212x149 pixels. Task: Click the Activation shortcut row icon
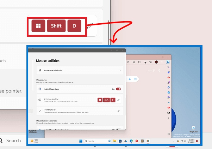tap(40, 100)
